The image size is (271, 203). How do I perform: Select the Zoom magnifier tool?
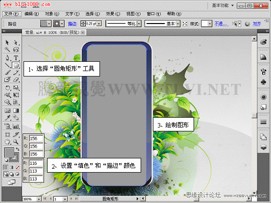point(16,142)
